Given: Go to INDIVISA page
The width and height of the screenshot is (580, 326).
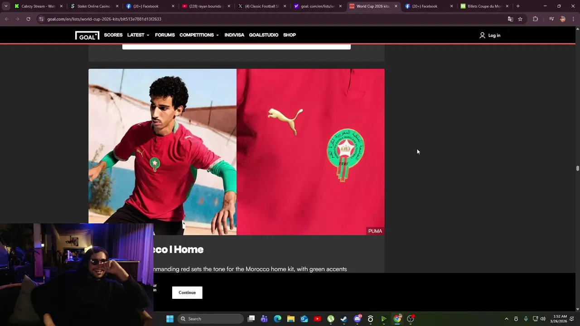Looking at the screenshot, I should tap(234, 35).
